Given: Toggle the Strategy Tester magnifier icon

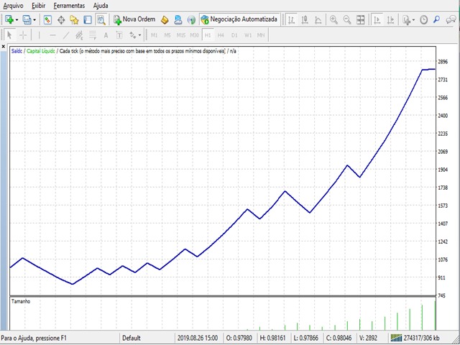Looking at the screenshot, I should 101,19.
